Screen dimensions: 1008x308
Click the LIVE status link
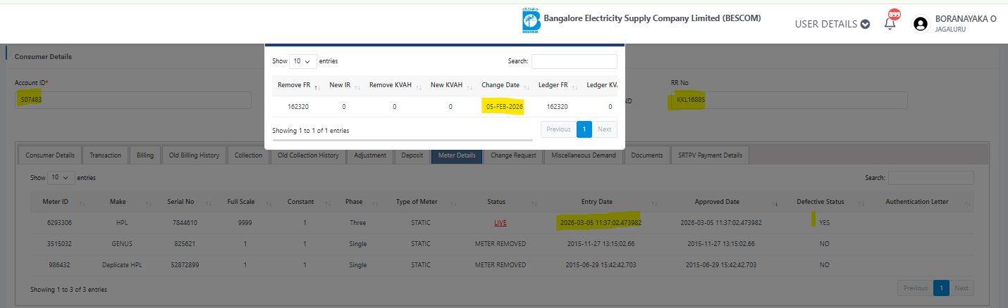tap(500, 222)
